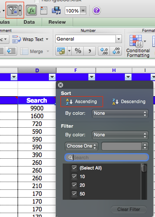
Task: Open Filter By color dropdown
Action: [120, 135]
